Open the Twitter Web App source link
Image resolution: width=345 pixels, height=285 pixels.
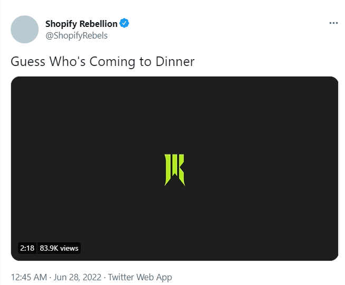tap(140, 277)
